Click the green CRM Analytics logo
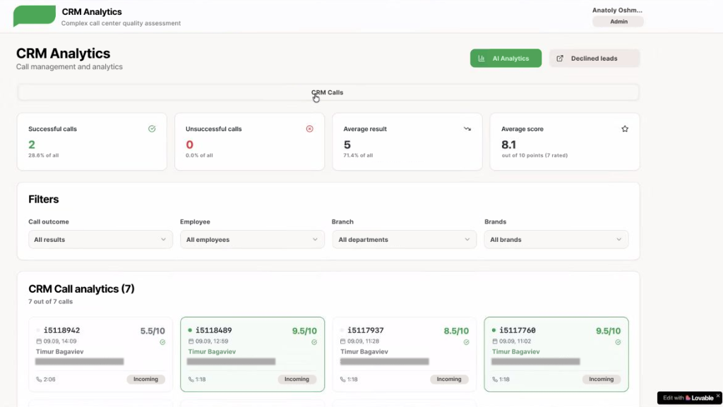The image size is (723, 407). pyautogui.click(x=34, y=16)
